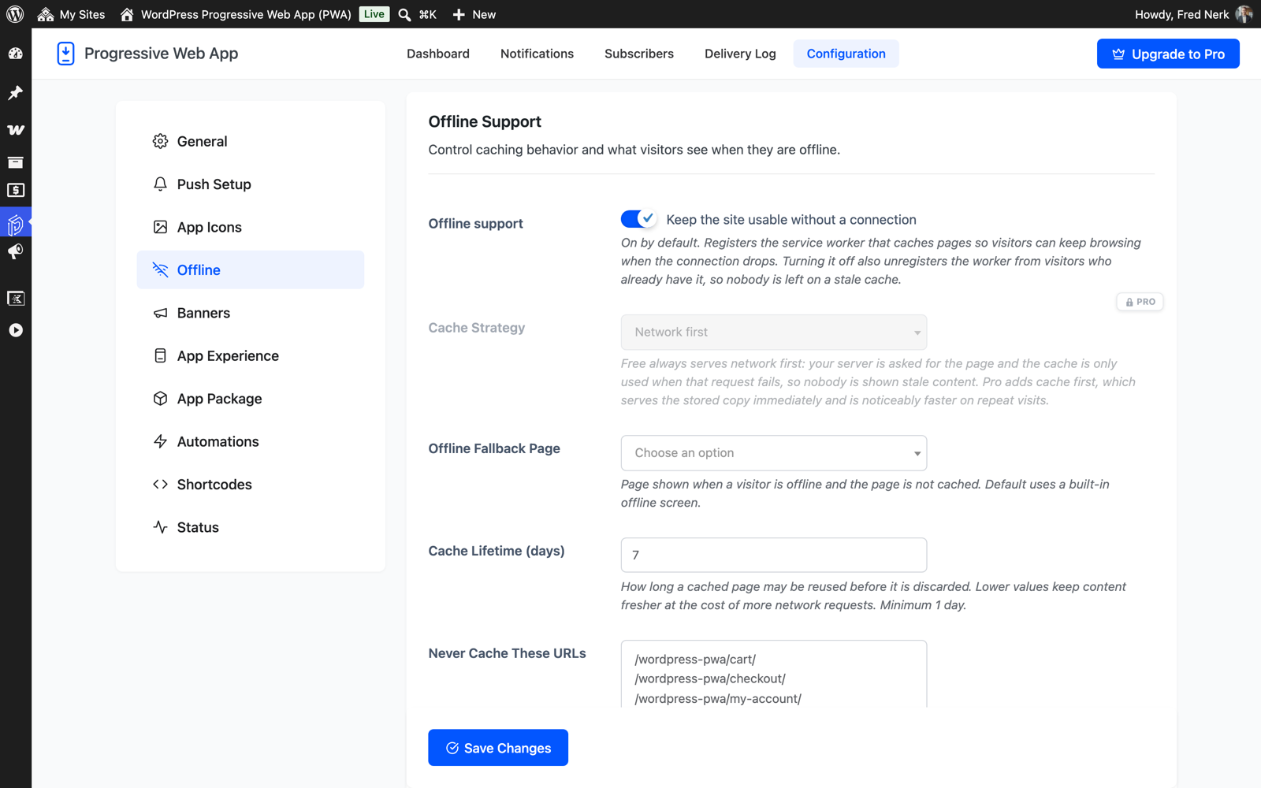Open the Marketing megaphone sidebar icon
This screenshot has width=1261, height=788.
pos(16,252)
